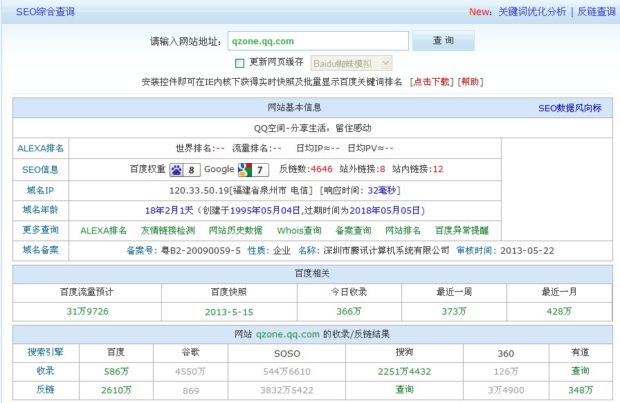The image size is (620, 403).
Task: Click the 点击下载 link
Action: point(432,82)
